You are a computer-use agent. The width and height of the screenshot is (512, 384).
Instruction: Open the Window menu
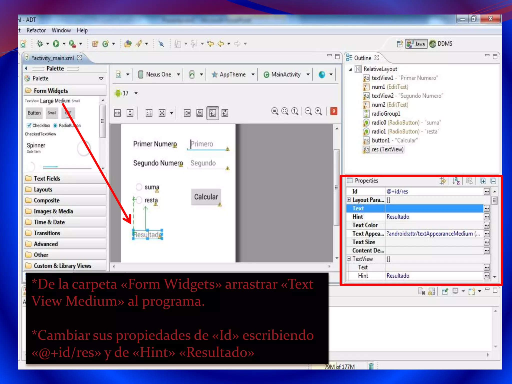click(x=61, y=30)
